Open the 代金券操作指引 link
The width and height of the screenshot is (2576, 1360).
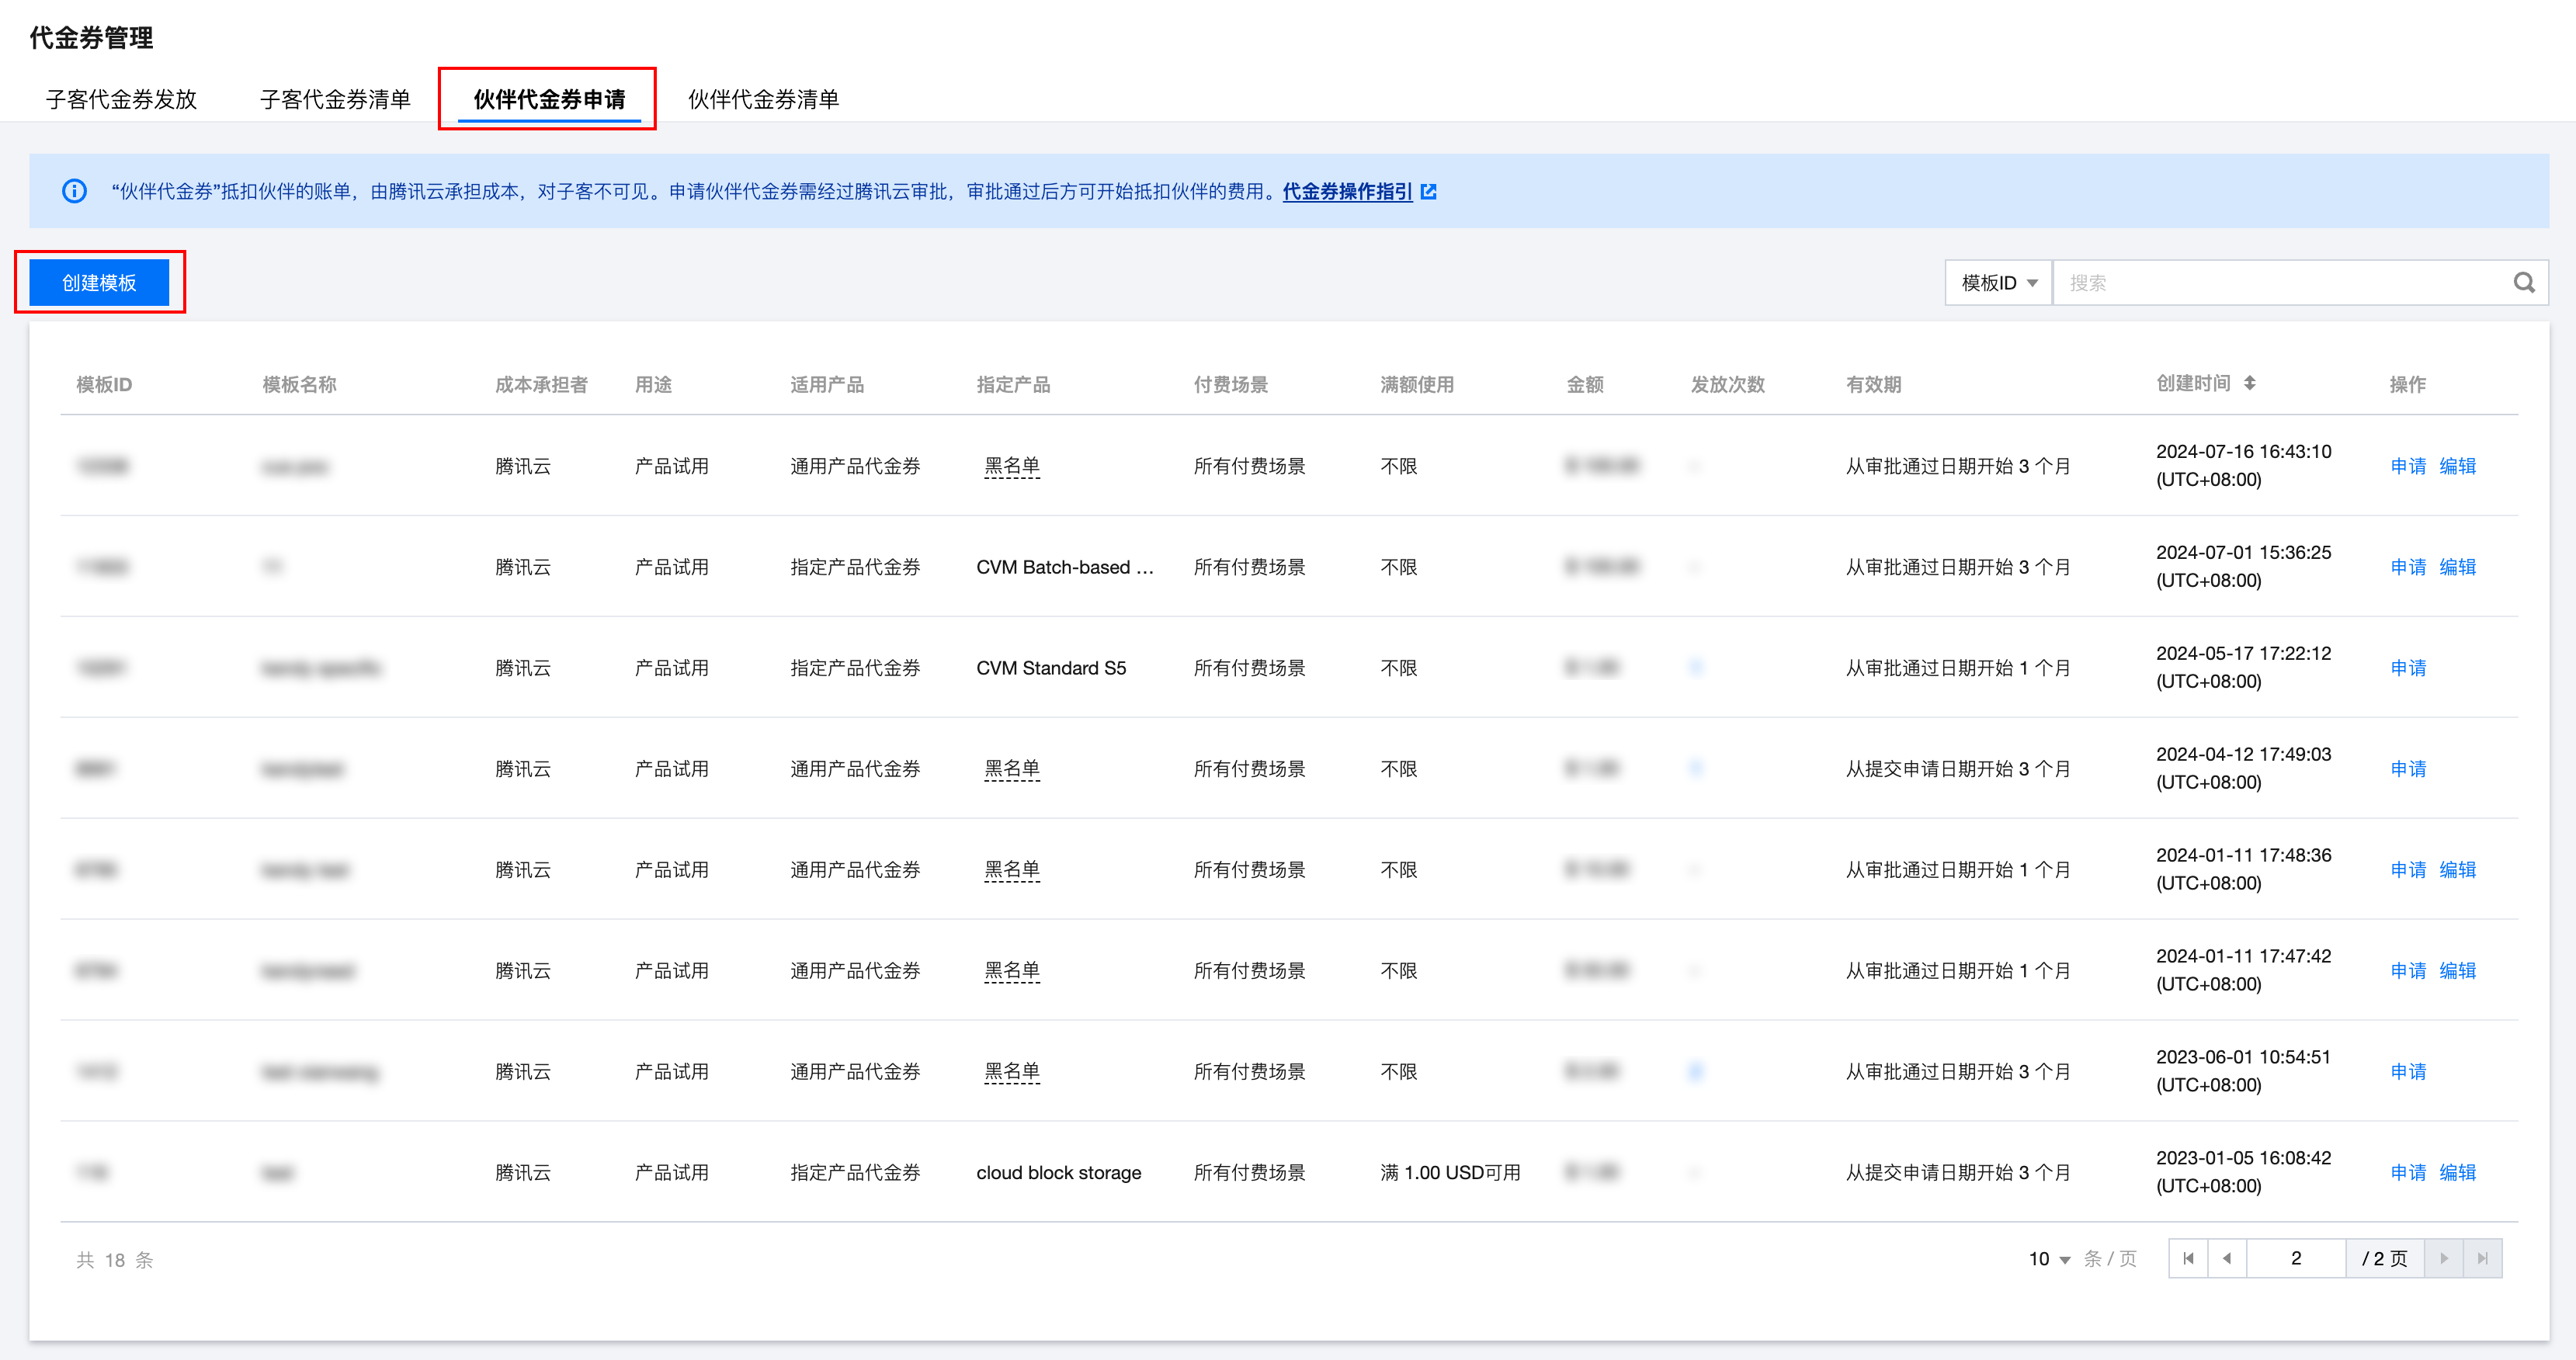click(1346, 191)
